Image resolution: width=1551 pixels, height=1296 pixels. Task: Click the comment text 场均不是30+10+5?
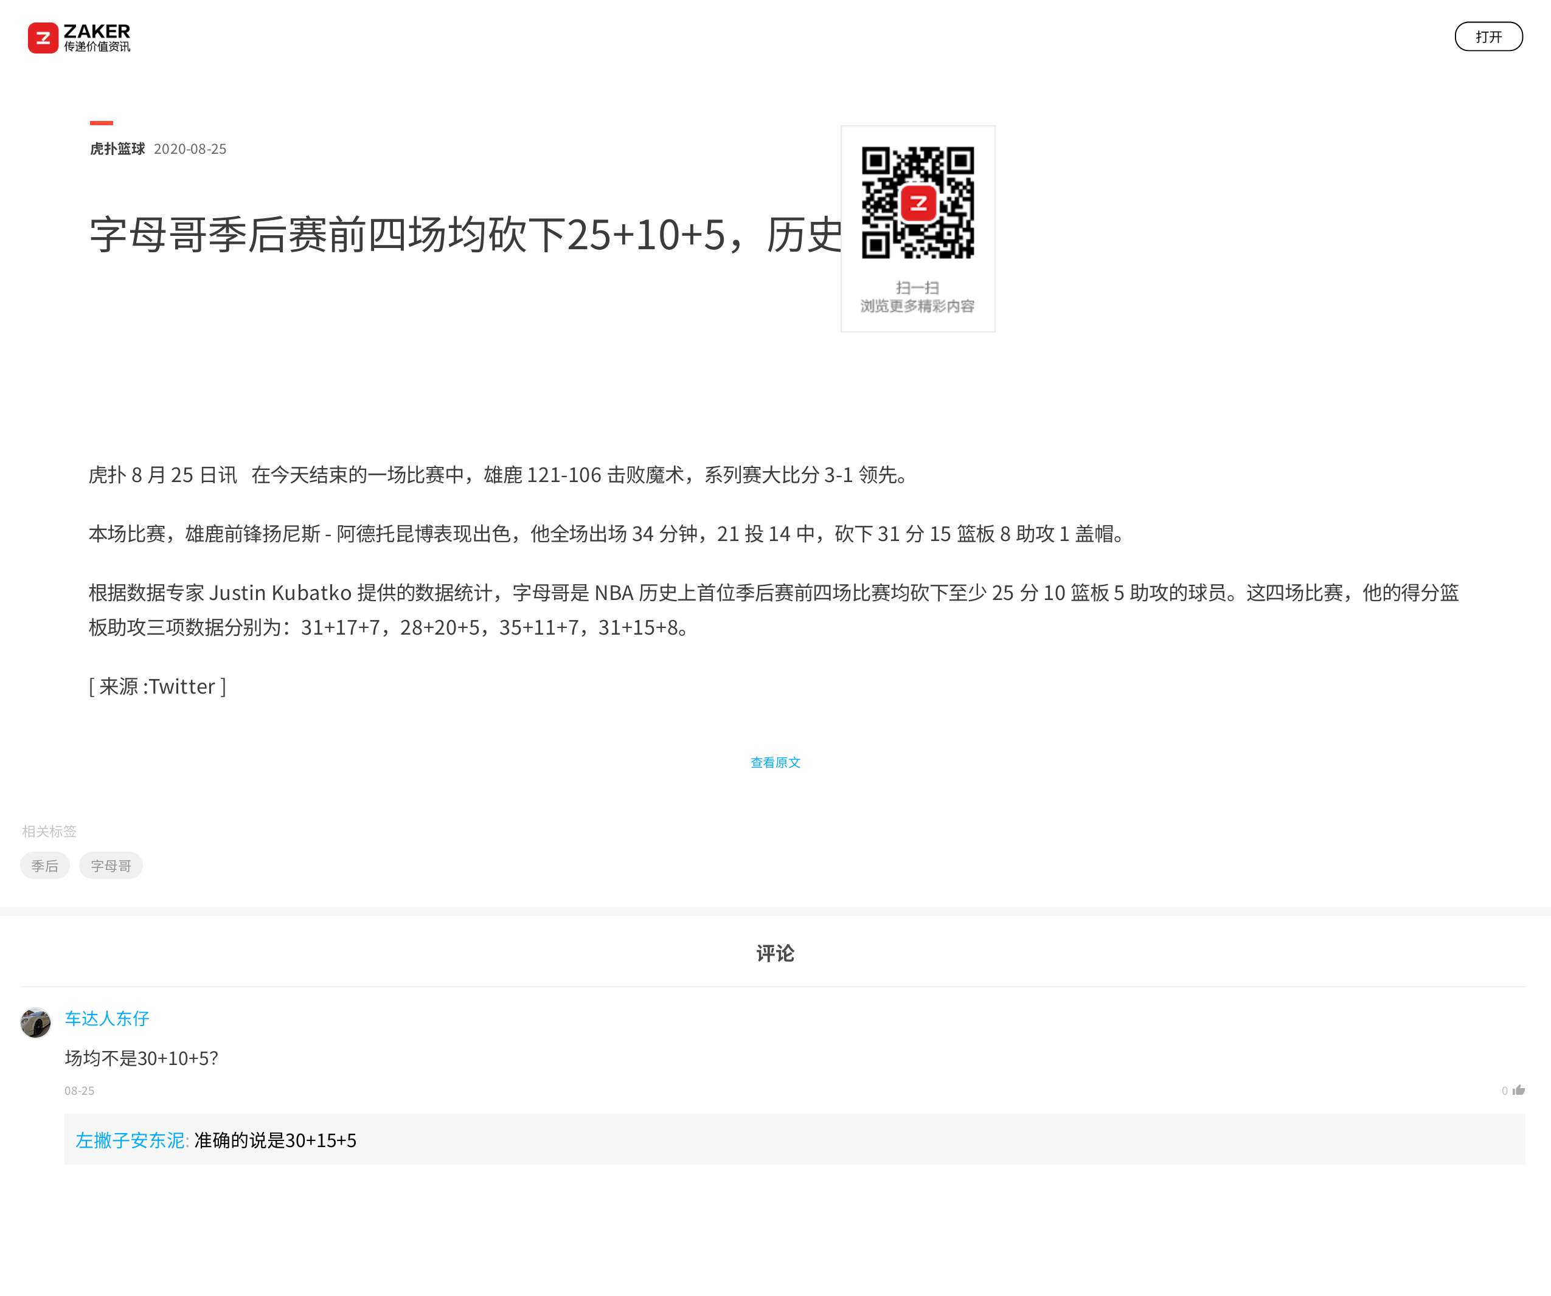click(x=141, y=1058)
